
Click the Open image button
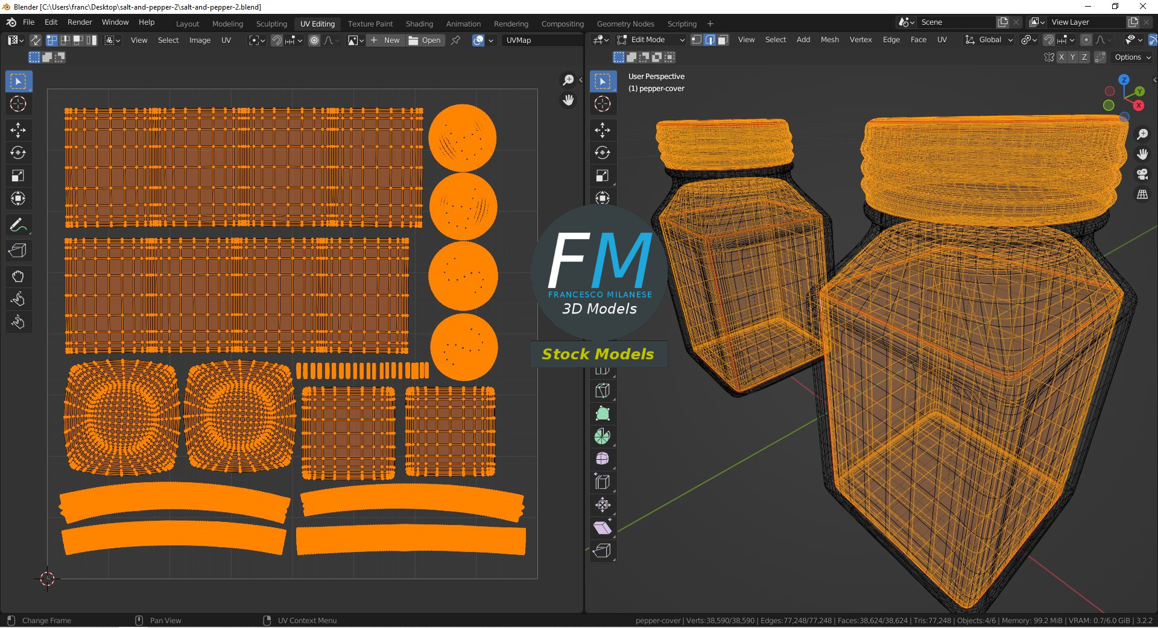pos(425,40)
